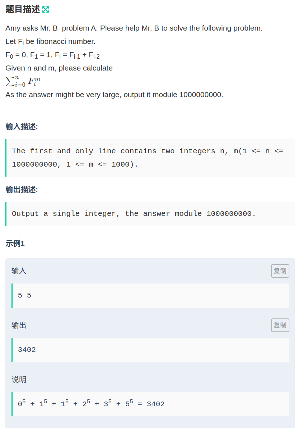Screen dimensions: 298x435
Task: Click the 输出描述 heading
Action: (x=22, y=190)
